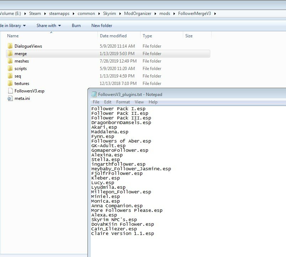Open the Share with dropdown

click(x=49, y=26)
